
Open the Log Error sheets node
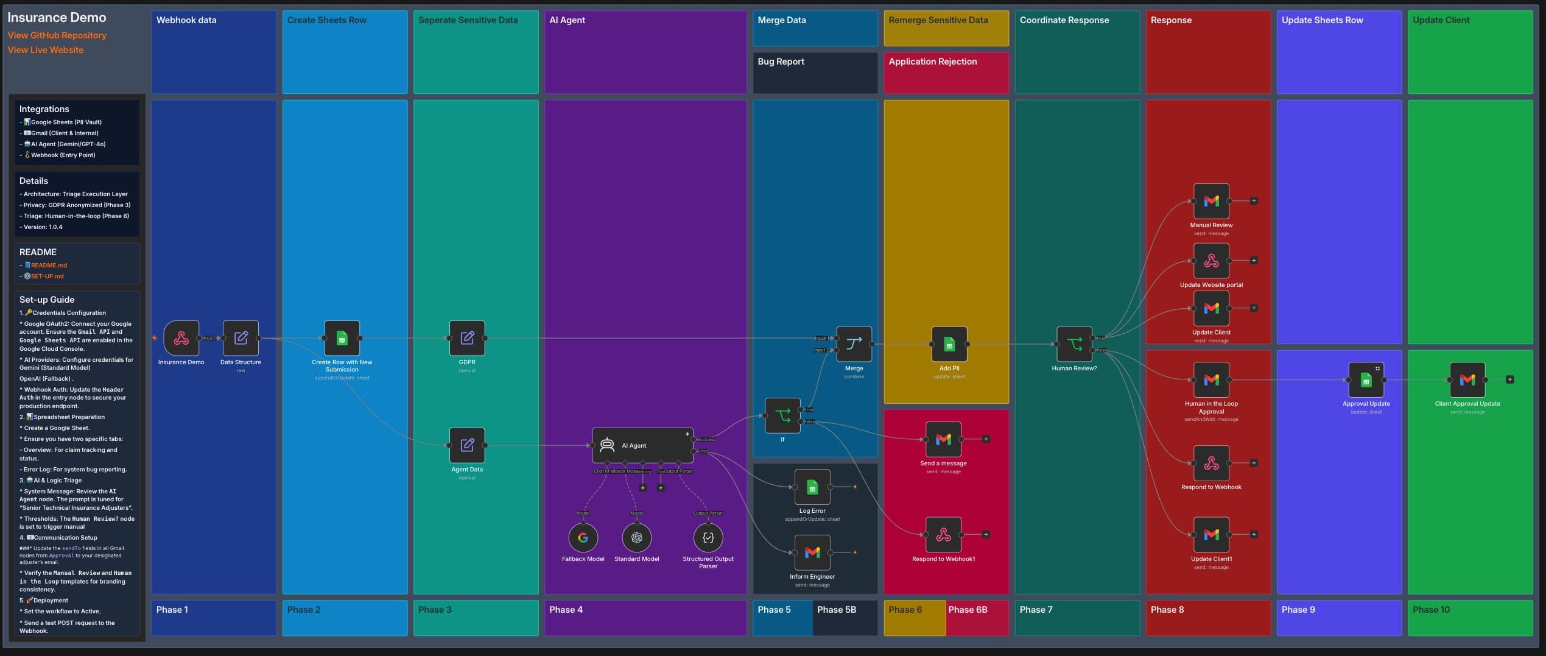click(x=812, y=487)
